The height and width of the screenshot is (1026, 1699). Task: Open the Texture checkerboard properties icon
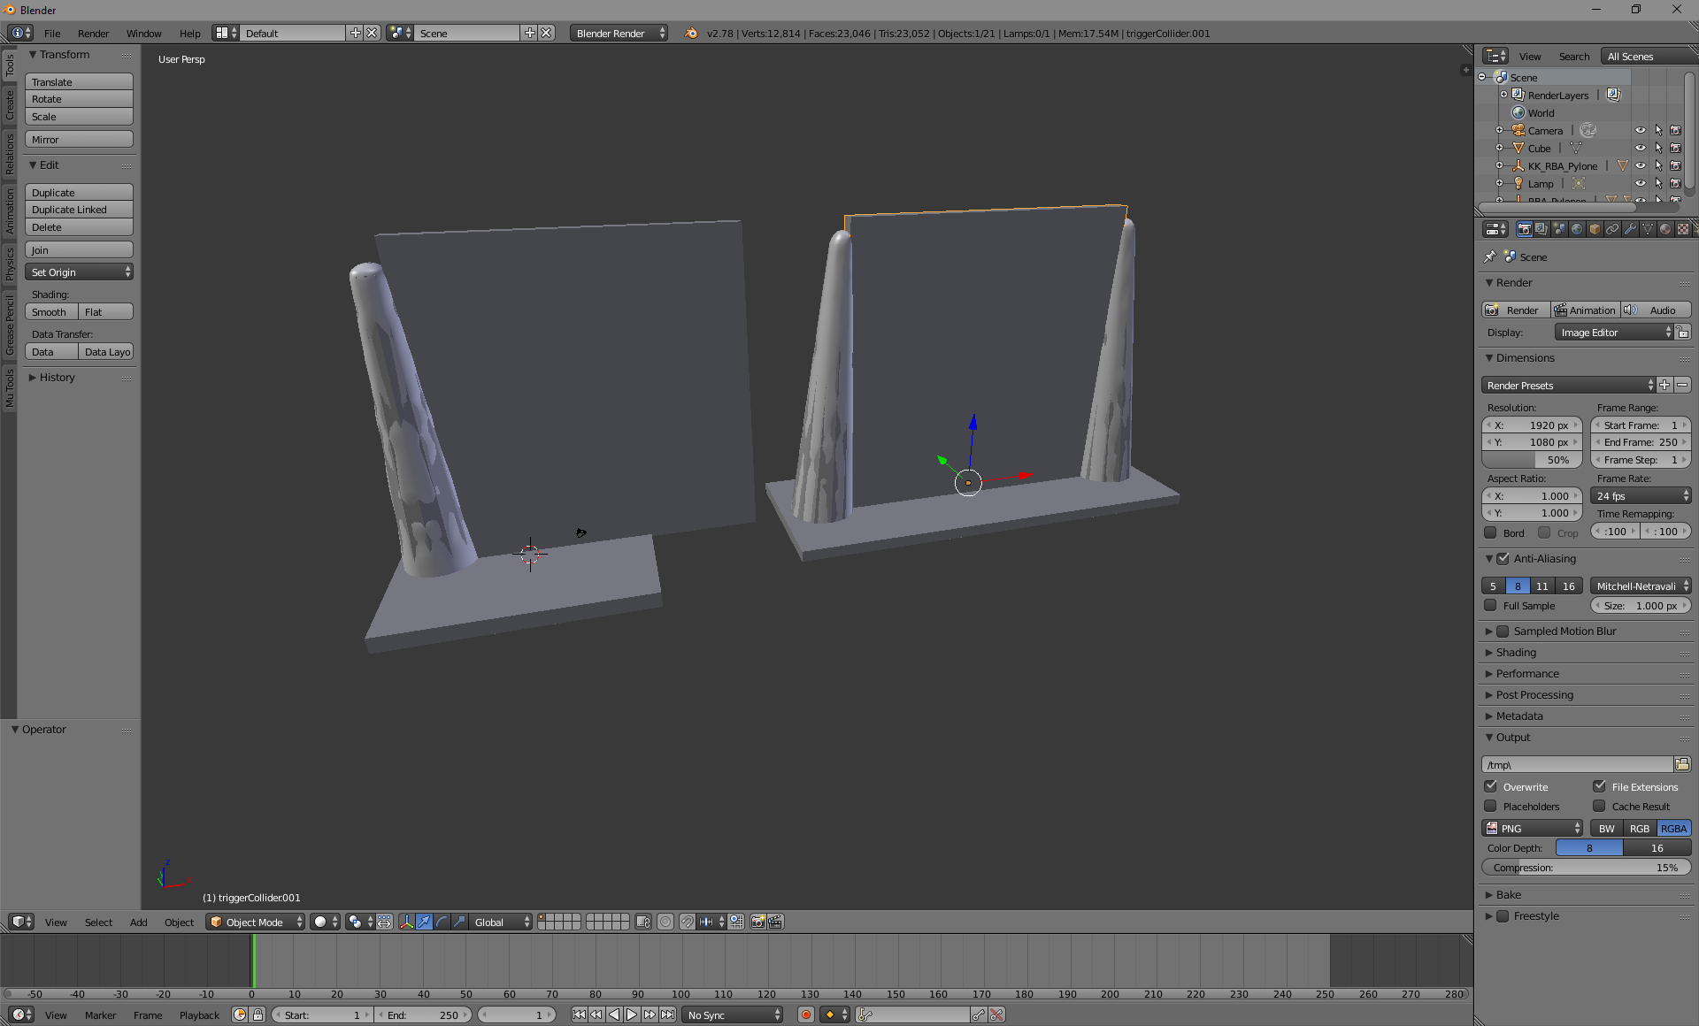[1683, 229]
